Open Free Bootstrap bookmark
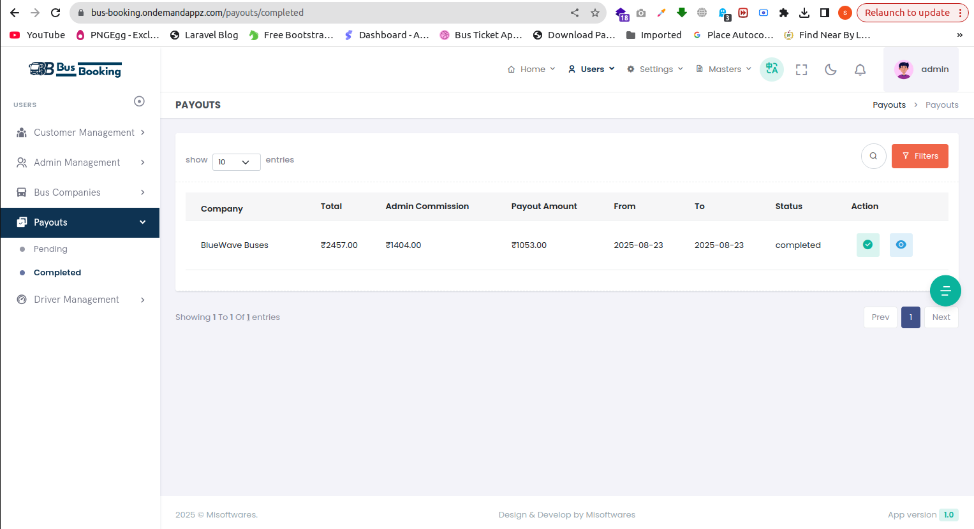This screenshot has height=529, width=974. (x=291, y=35)
